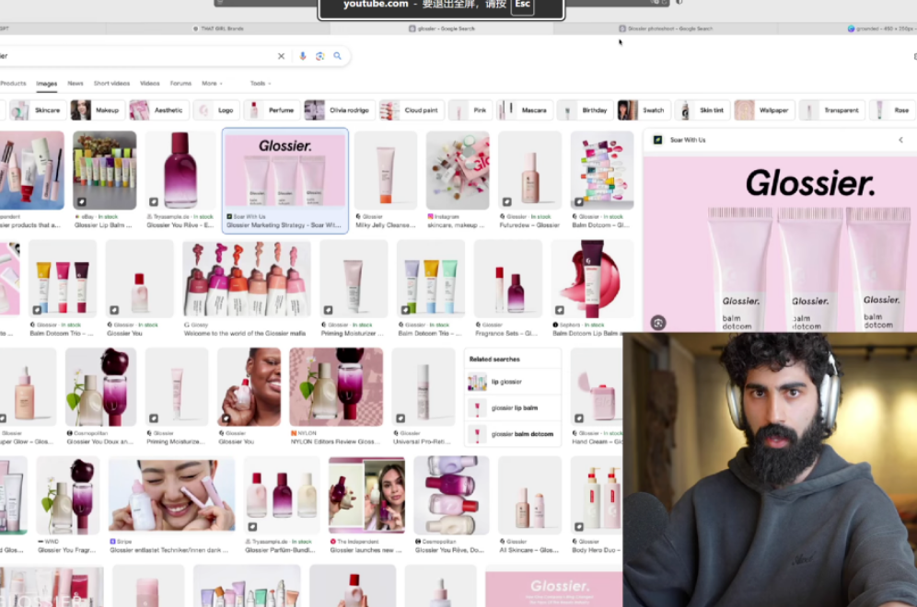Screen dimensions: 917x607
Task: Click the previous arrow in the preview panel
Action: (x=900, y=140)
